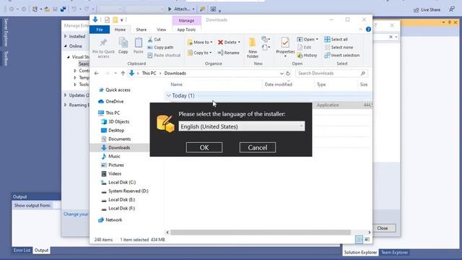Image resolution: width=462 pixels, height=260 pixels.
Task: Click the Copy ribbon icon
Action: tap(123, 43)
